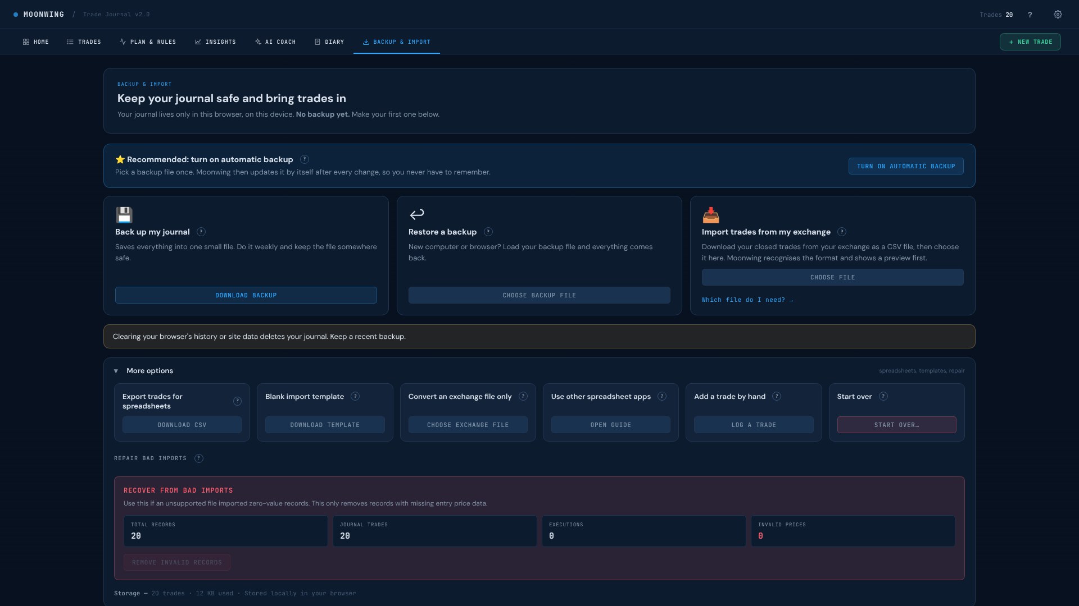Click Remove Invalid Records button

pos(177,562)
